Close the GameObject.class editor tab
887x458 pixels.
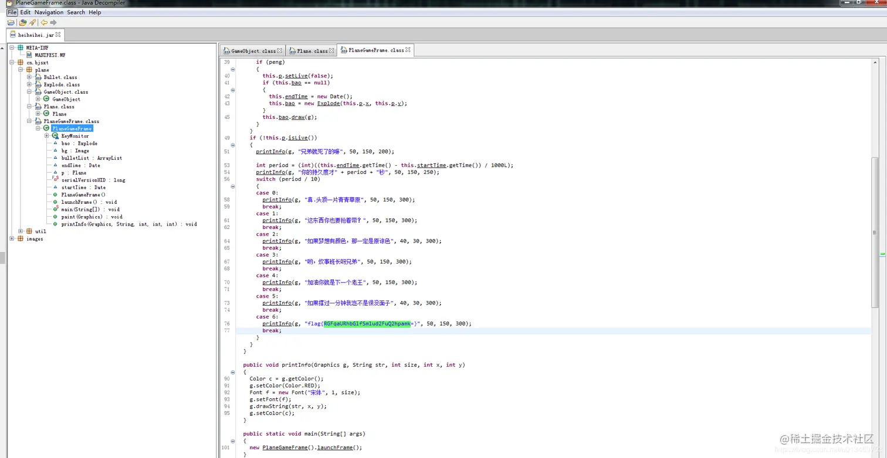(280, 50)
